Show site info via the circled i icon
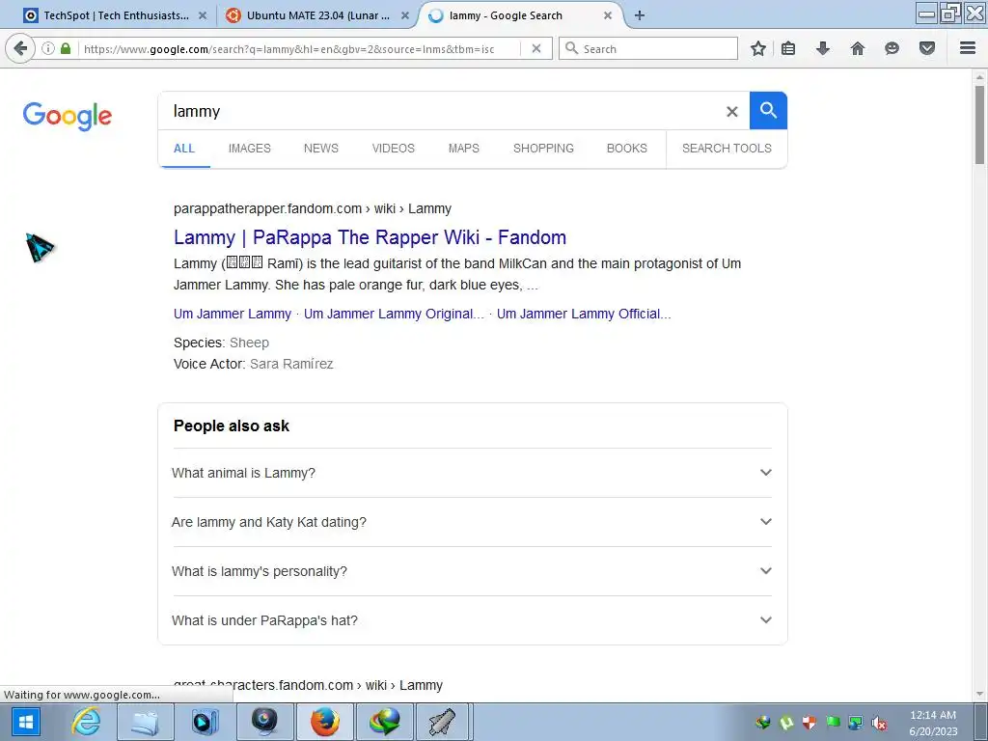This screenshot has height=741, width=988. [48, 48]
